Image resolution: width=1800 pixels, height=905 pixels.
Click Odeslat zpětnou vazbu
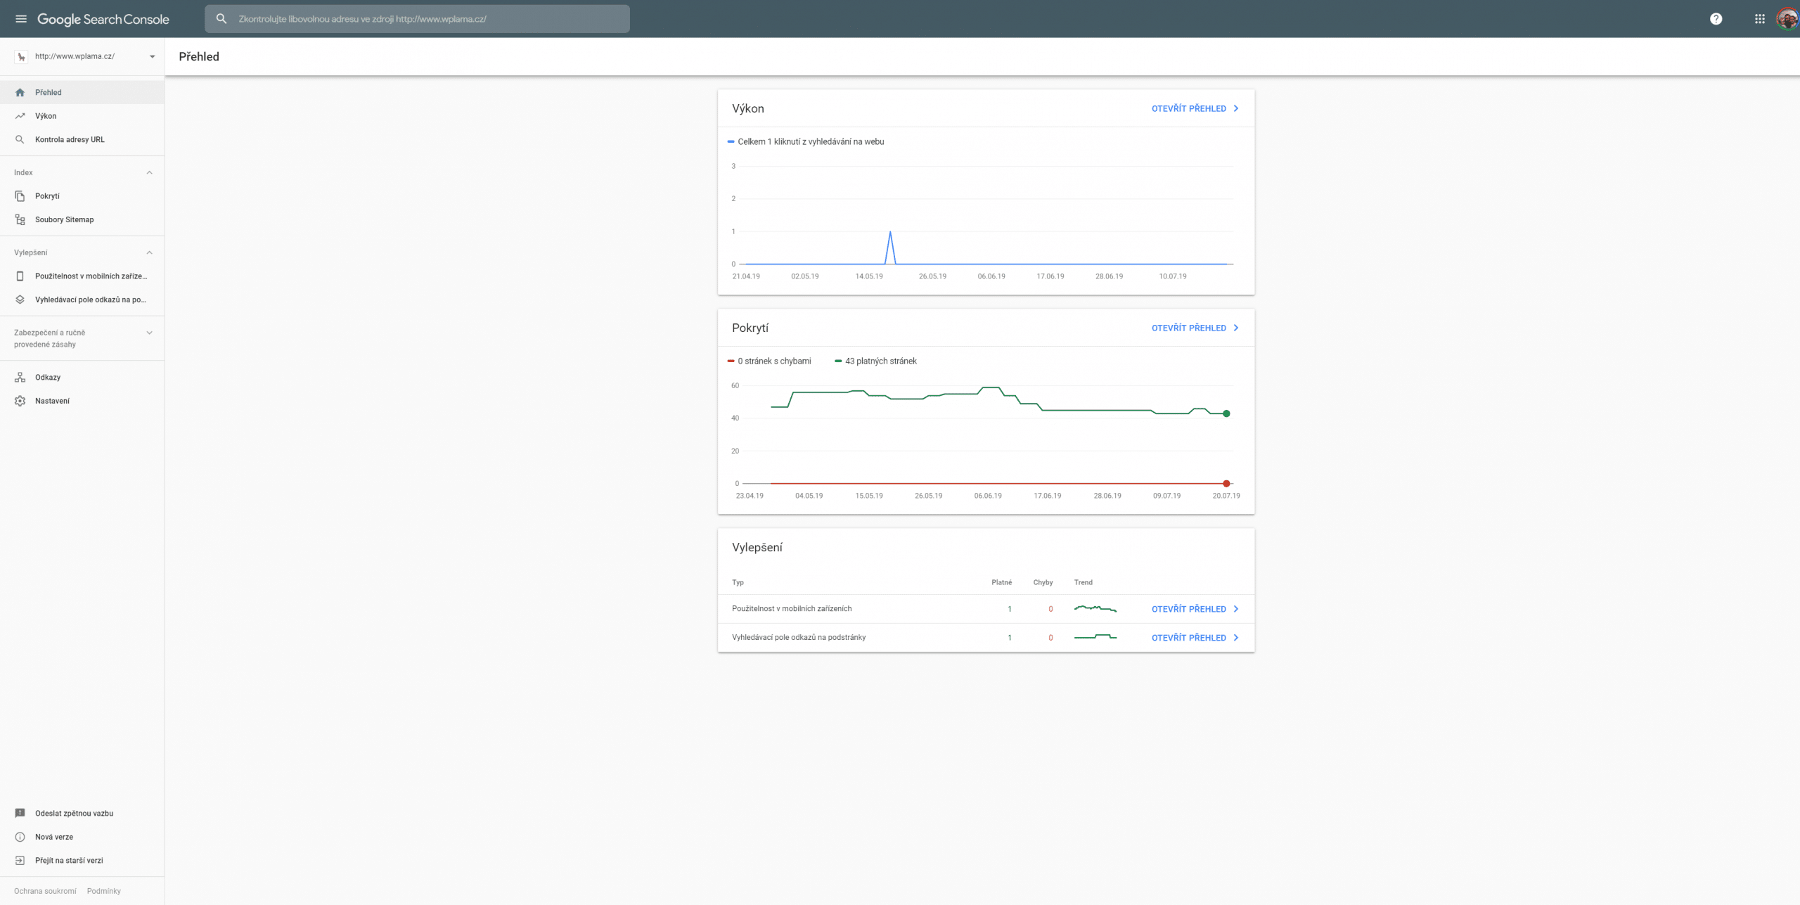click(74, 813)
